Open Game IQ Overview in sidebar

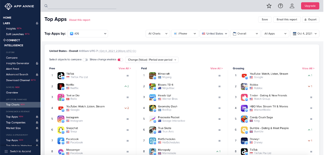click(12, 93)
